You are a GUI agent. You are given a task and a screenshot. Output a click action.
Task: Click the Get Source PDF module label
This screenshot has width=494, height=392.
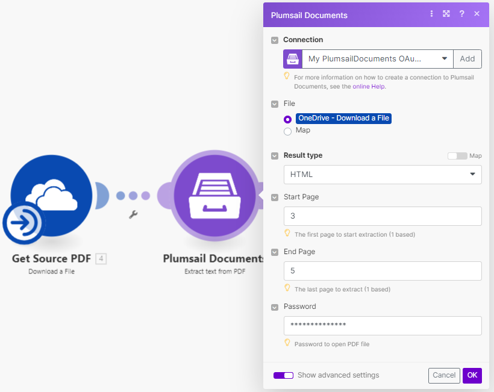tap(51, 258)
